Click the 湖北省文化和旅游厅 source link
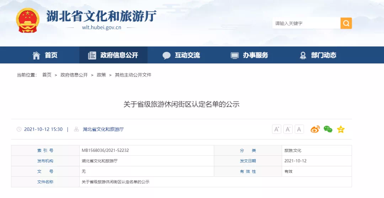Viewport: 384px width, 198px height. pyautogui.click(x=103, y=130)
